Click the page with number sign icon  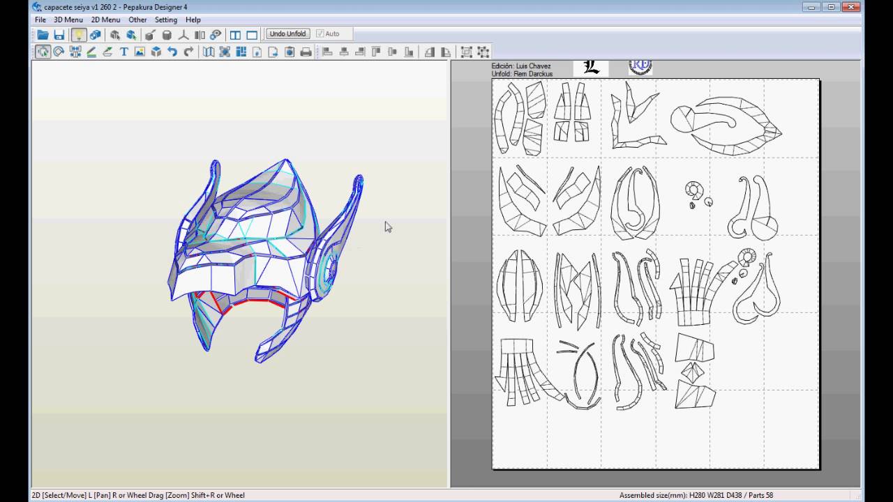point(257,52)
